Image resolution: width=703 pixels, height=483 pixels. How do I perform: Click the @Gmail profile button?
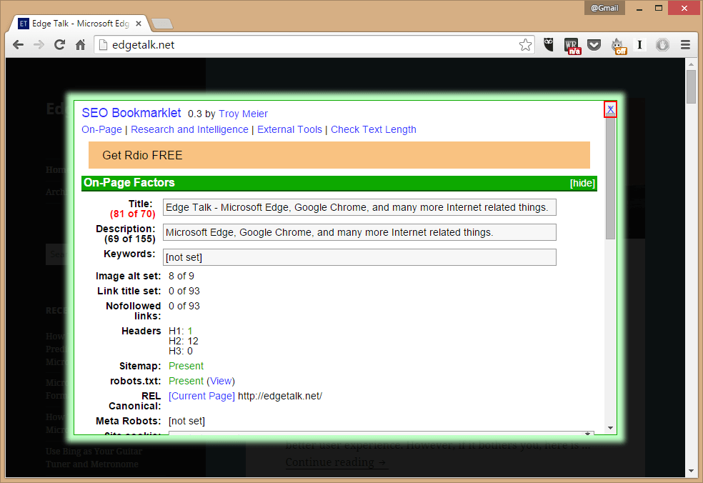pos(604,8)
